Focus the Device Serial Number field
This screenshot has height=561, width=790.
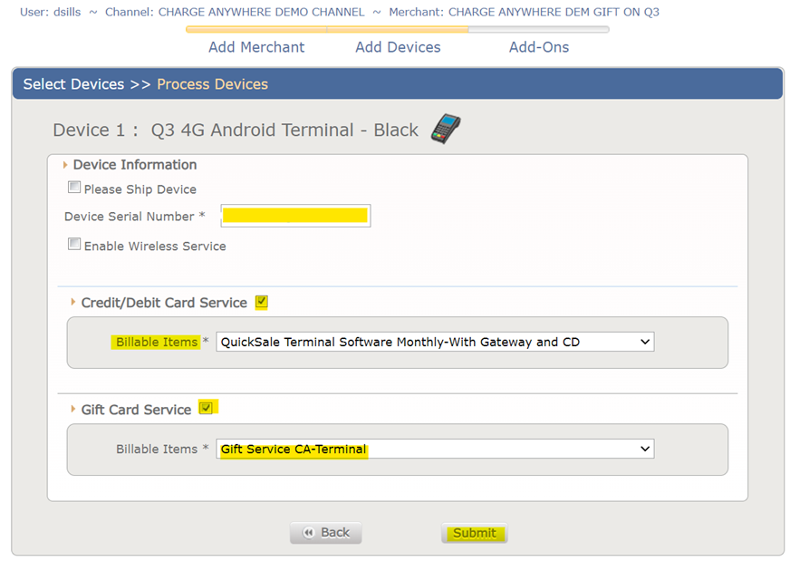[x=295, y=216]
